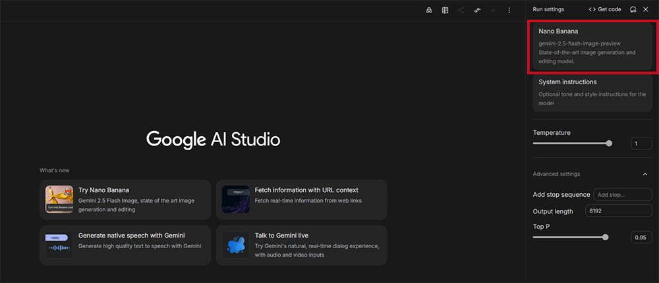Screen dimensions: 659x283
Task: Click the collapse arrows icon in toolbar
Action: pyautogui.click(x=476, y=11)
